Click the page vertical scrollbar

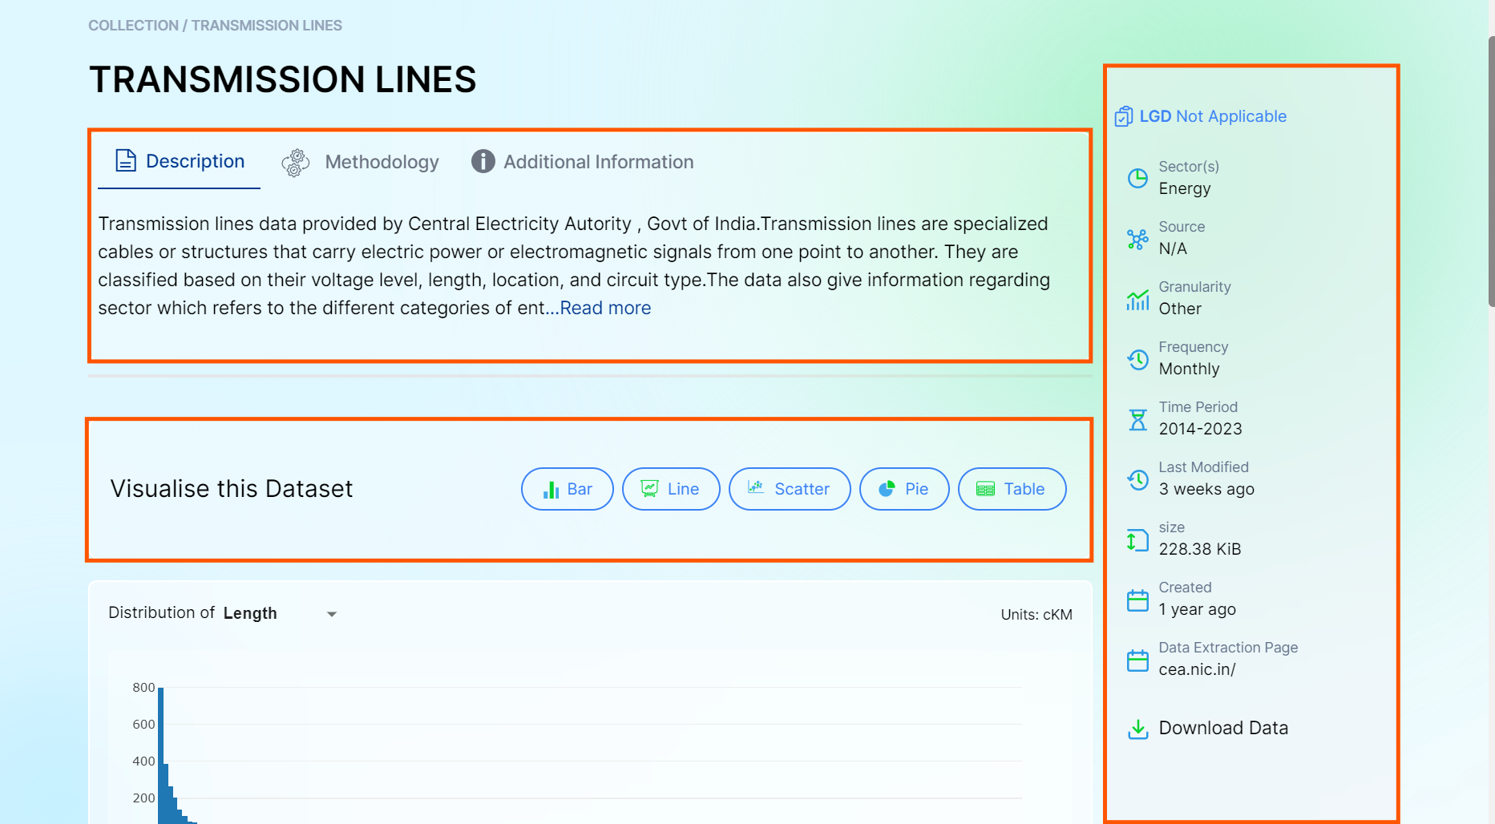(x=1490, y=171)
